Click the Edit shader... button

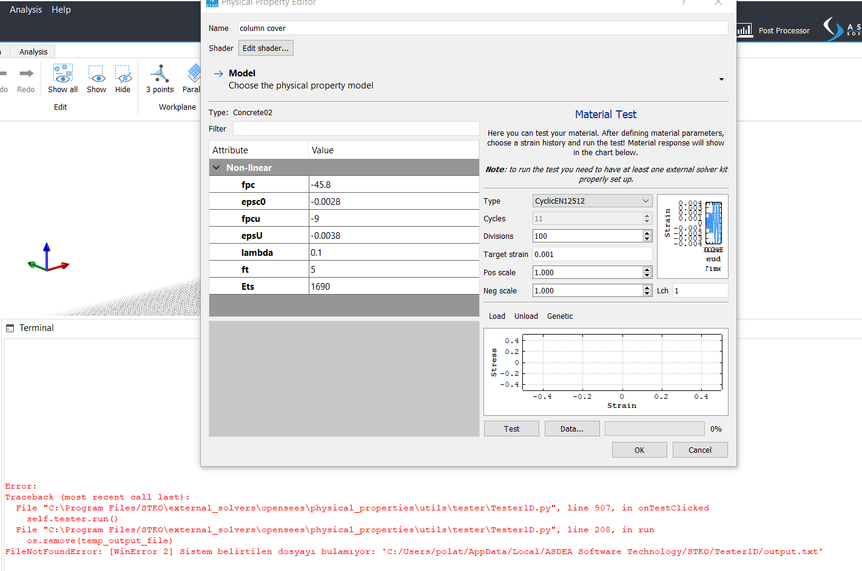tap(266, 48)
